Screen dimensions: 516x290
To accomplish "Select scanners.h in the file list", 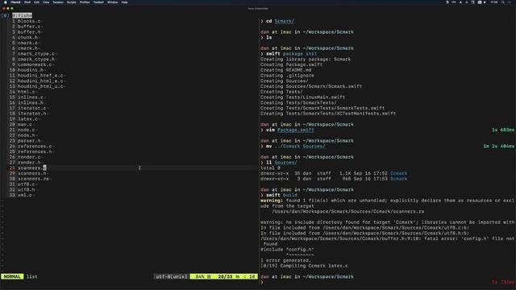I will click(32, 173).
